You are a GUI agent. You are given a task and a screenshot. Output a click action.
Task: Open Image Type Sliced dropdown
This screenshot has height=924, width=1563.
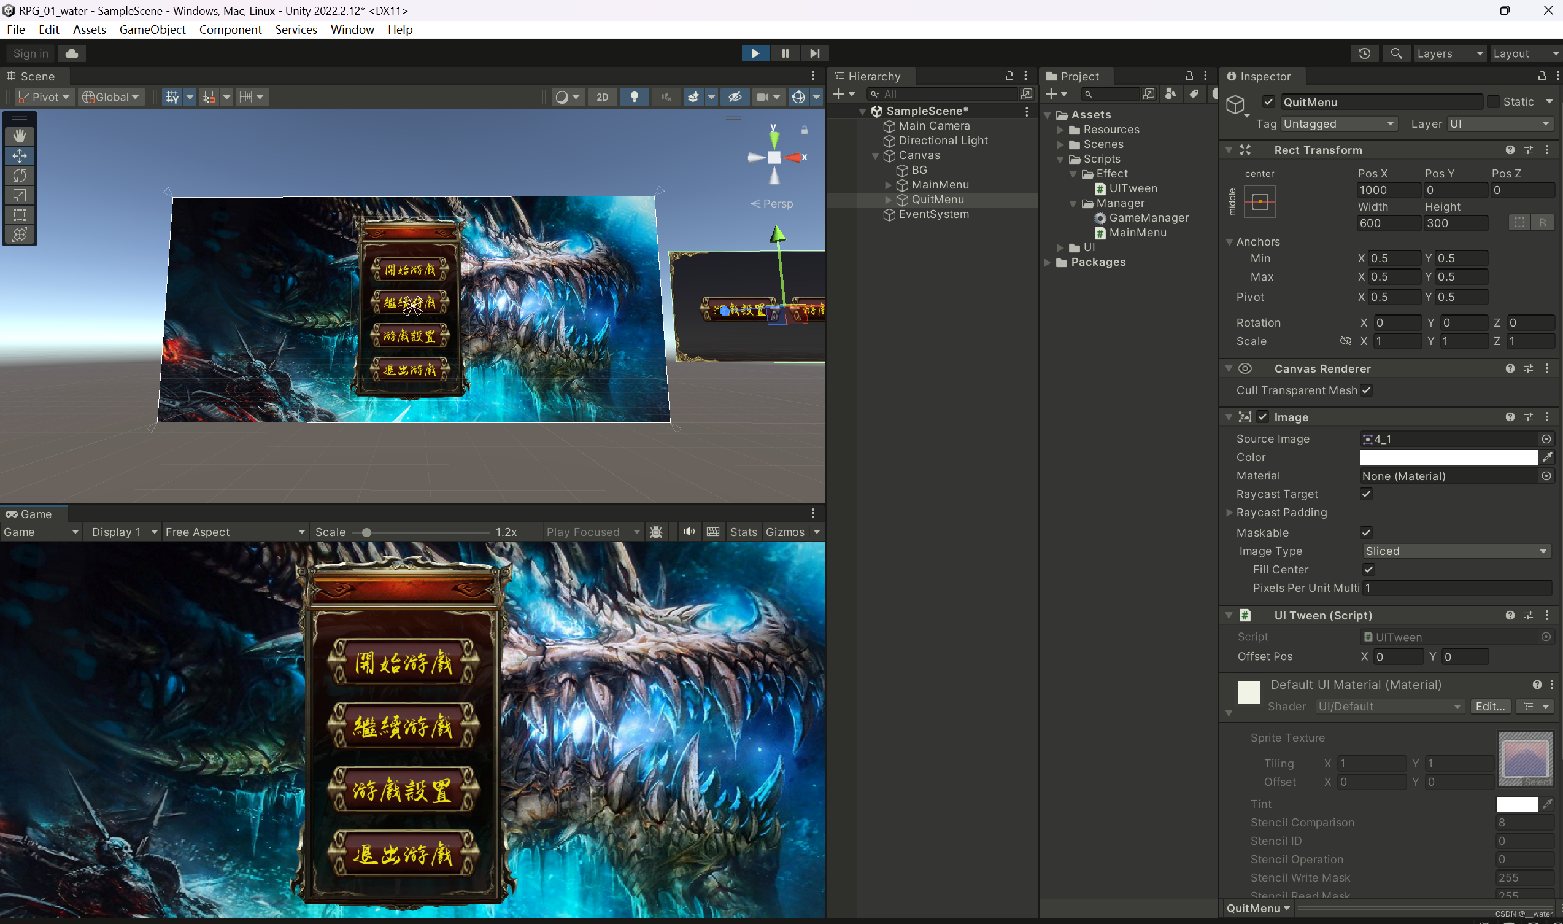click(x=1456, y=552)
